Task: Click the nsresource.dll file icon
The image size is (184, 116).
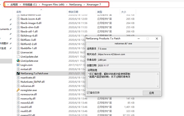Action: tap(18, 94)
